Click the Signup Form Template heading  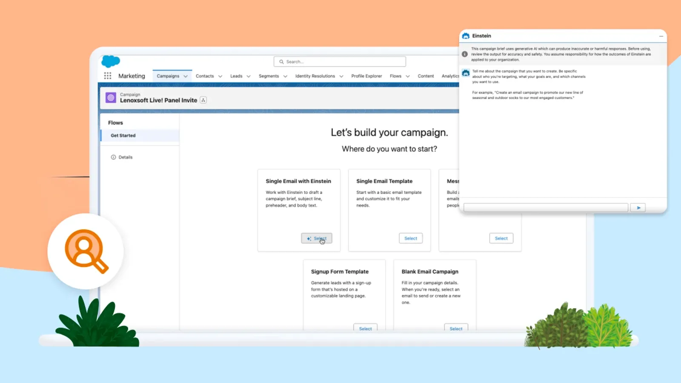340,272
